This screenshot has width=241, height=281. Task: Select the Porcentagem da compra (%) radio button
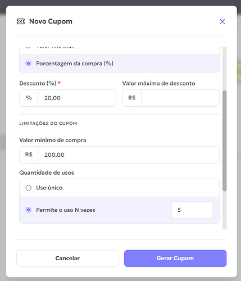click(29, 64)
